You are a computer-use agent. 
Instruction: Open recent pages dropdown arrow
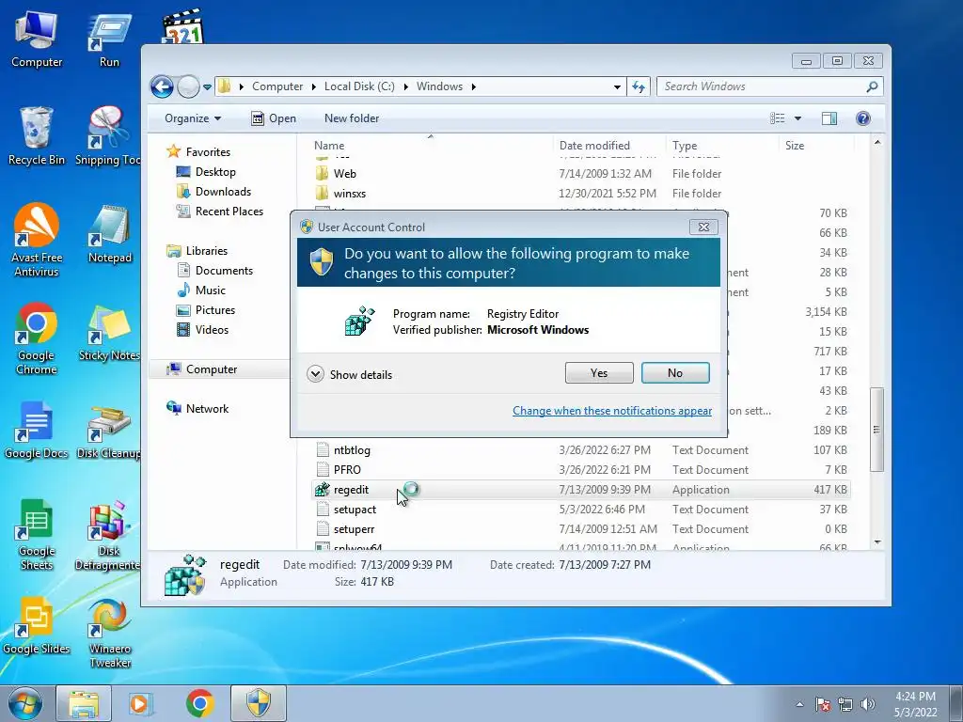[x=208, y=86]
